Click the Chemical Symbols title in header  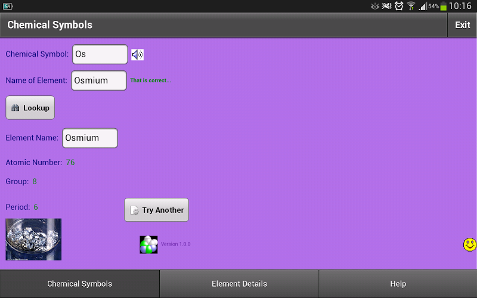[50, 25]
